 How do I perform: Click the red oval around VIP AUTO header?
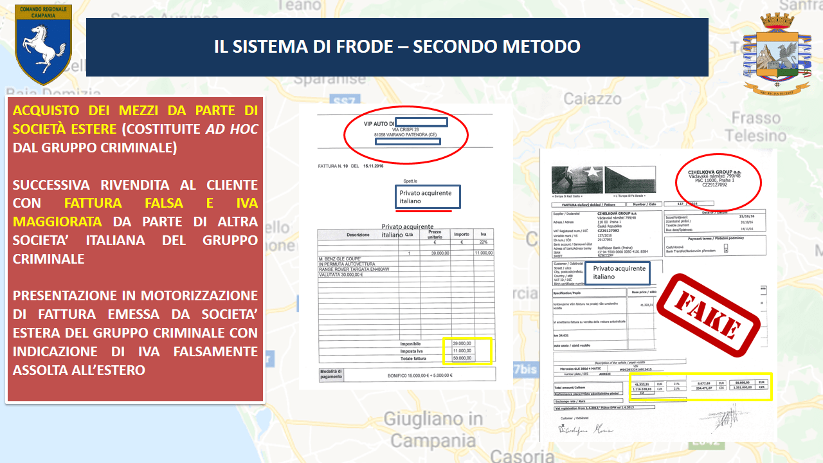(406, 134)
